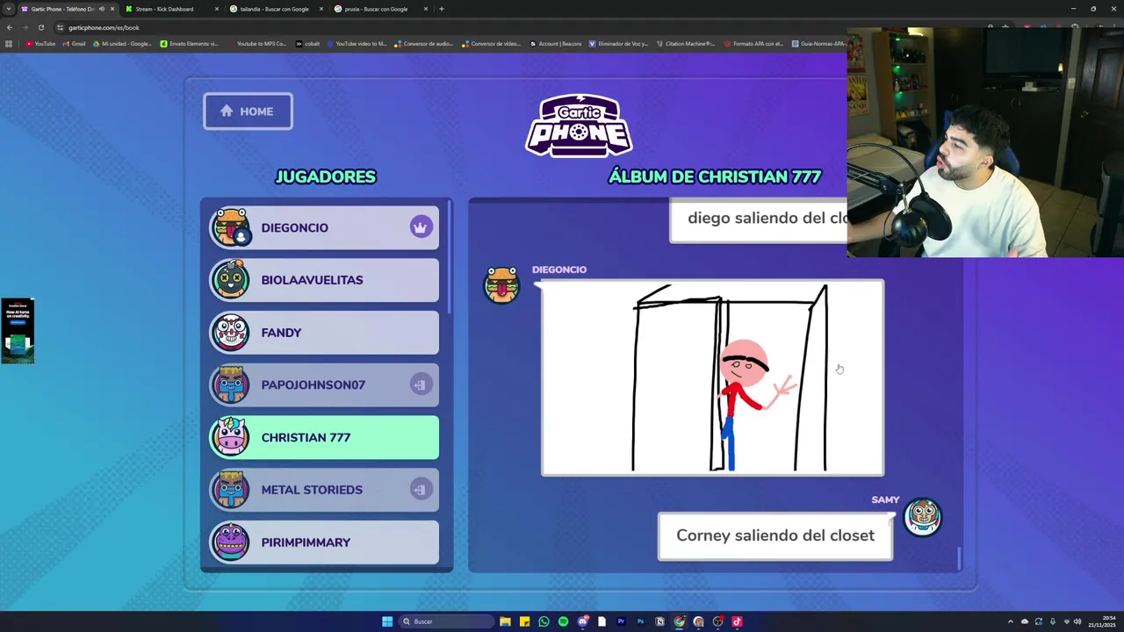The image size is (1124, 632).
Task: Click the DIEGONCIO burger avatar beside drawing
Action: tap(502, 285)
